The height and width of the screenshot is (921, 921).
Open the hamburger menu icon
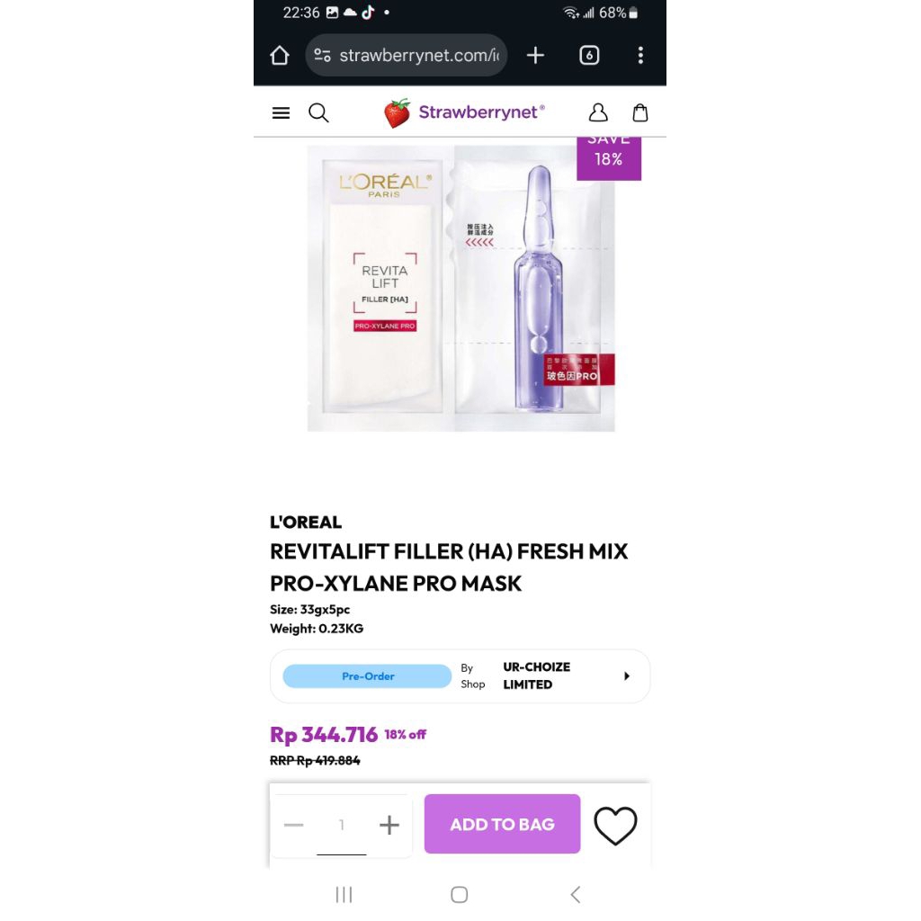pos(281,112)
